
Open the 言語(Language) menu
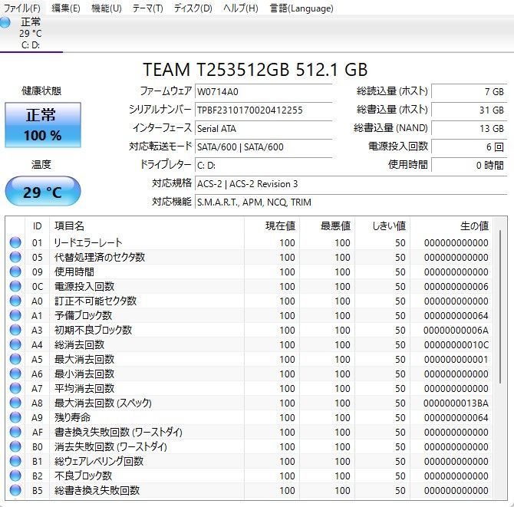(301, 8)
